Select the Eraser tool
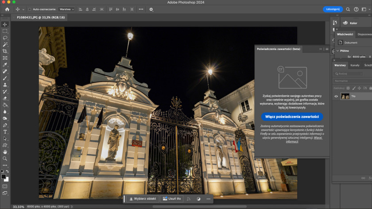Screen dimensions: 372x209 pos(5,98)
